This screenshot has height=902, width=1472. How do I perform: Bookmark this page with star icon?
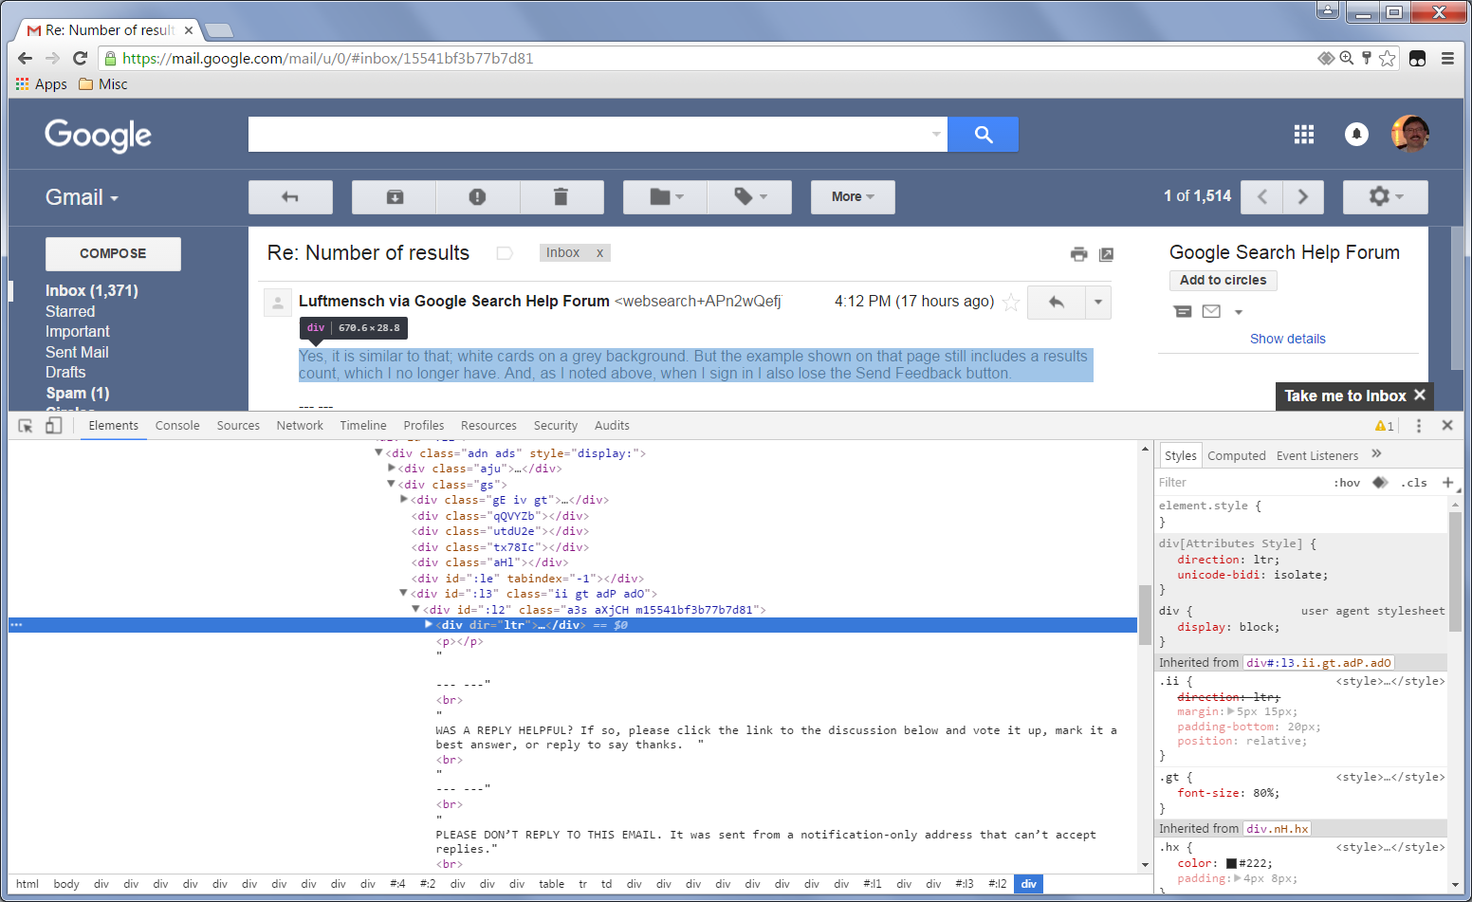tap(1388, 58)
